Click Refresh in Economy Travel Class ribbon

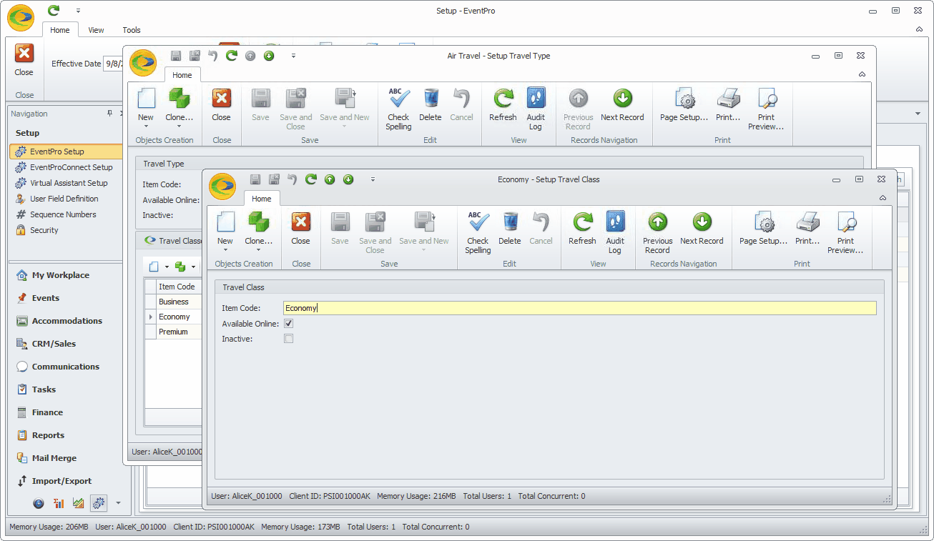click(x=582, y=228)
